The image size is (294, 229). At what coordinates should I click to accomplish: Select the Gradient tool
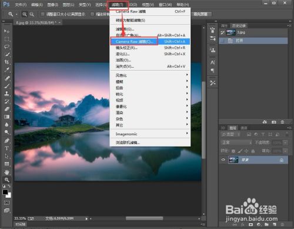(x=6, y=117)
